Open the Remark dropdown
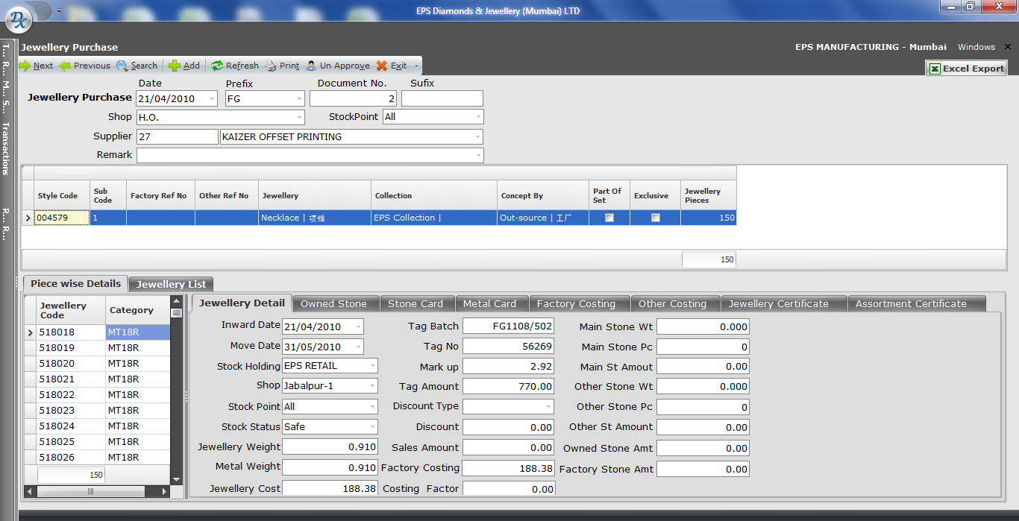This screenshot has width=1019, height=521. point(478,155)
